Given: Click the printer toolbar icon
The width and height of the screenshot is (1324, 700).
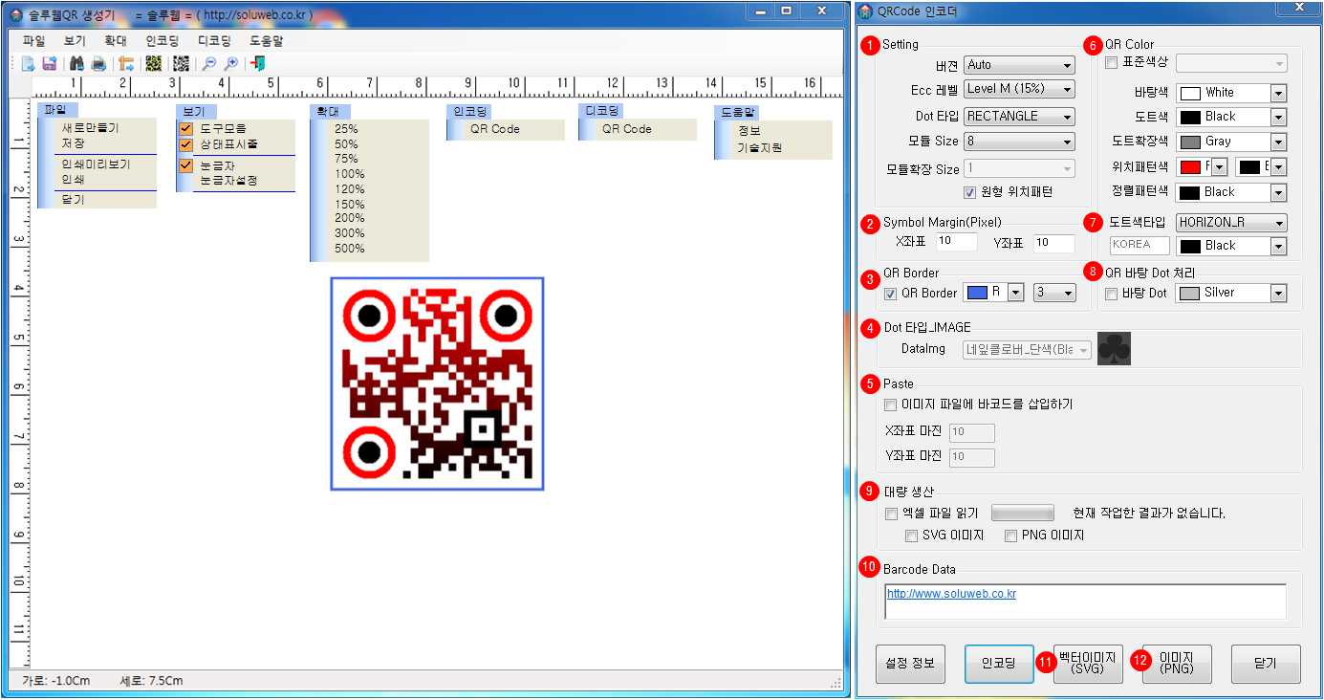Looking at the screenshot, I should pyautogui.click(x=98, y=64).
